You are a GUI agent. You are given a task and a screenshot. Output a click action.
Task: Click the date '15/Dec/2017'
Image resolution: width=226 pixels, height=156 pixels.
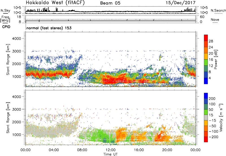[x=181, y=3]
